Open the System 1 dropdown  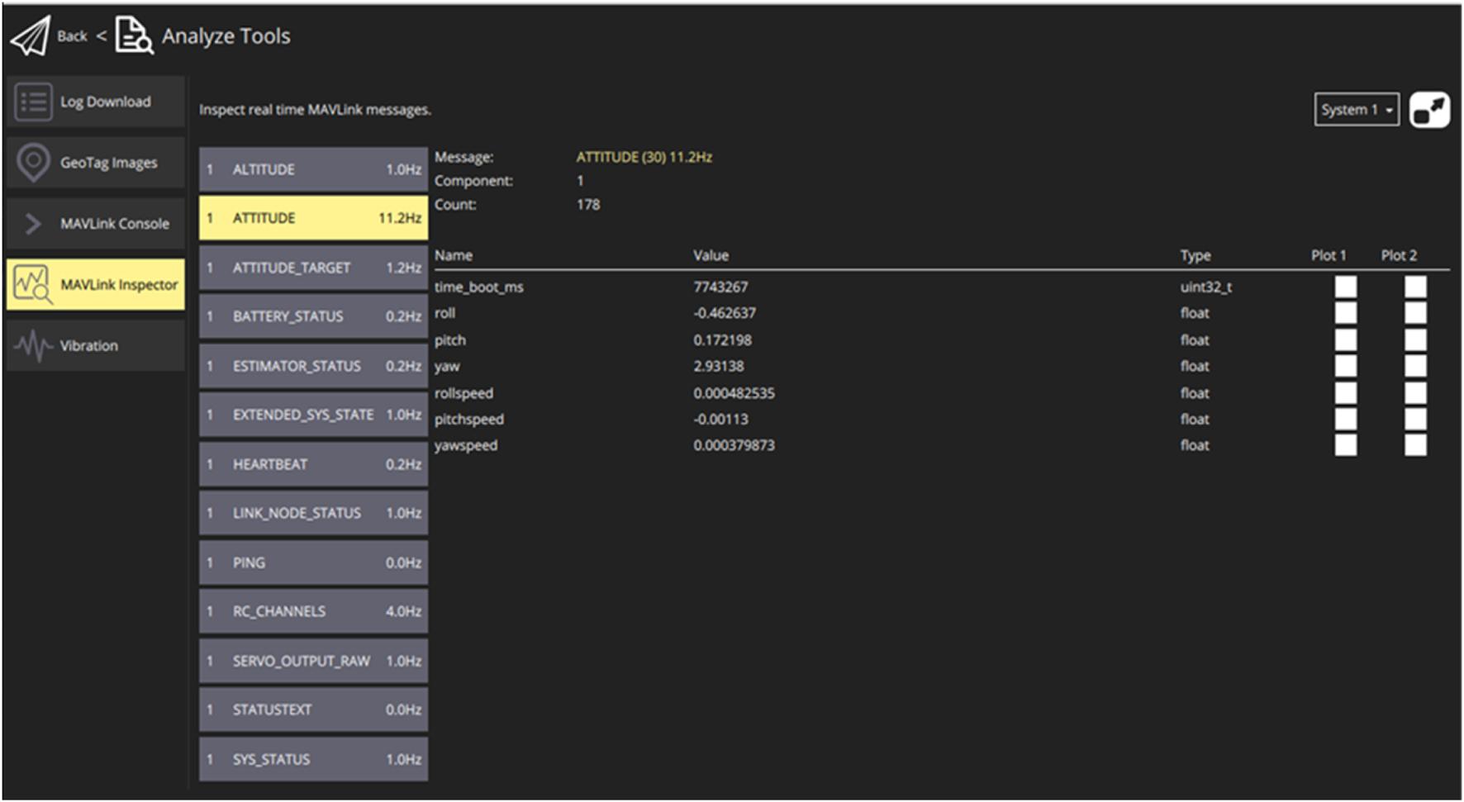(1356, 110)
